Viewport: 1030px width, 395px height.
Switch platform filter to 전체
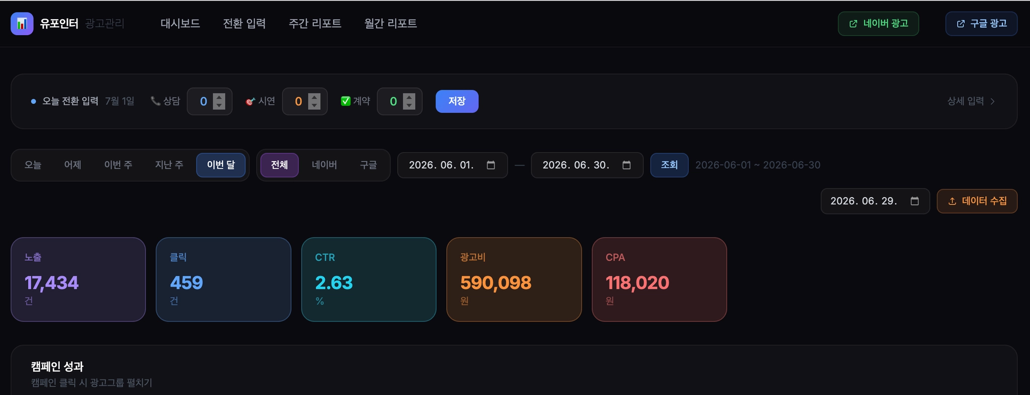pyautogui.click(x=280, y=165)
